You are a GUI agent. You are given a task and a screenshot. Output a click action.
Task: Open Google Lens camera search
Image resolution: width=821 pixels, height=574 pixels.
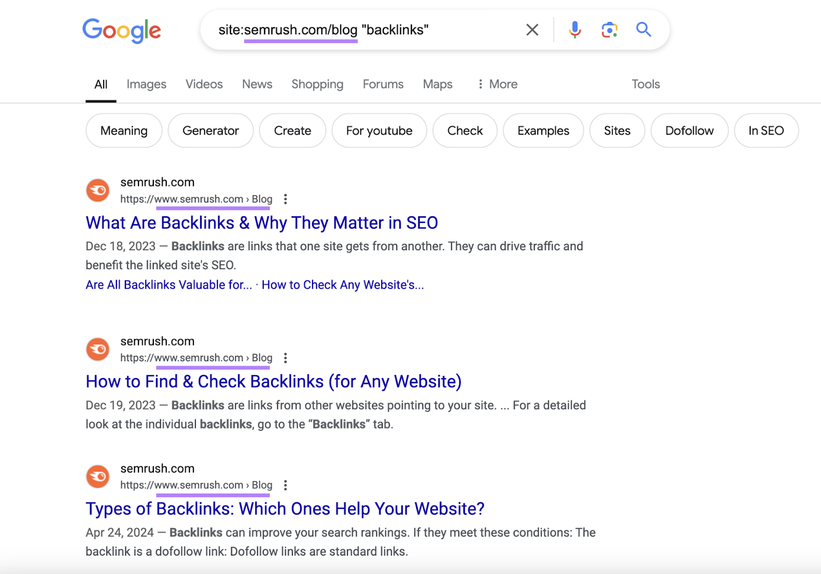coord(609,30)
